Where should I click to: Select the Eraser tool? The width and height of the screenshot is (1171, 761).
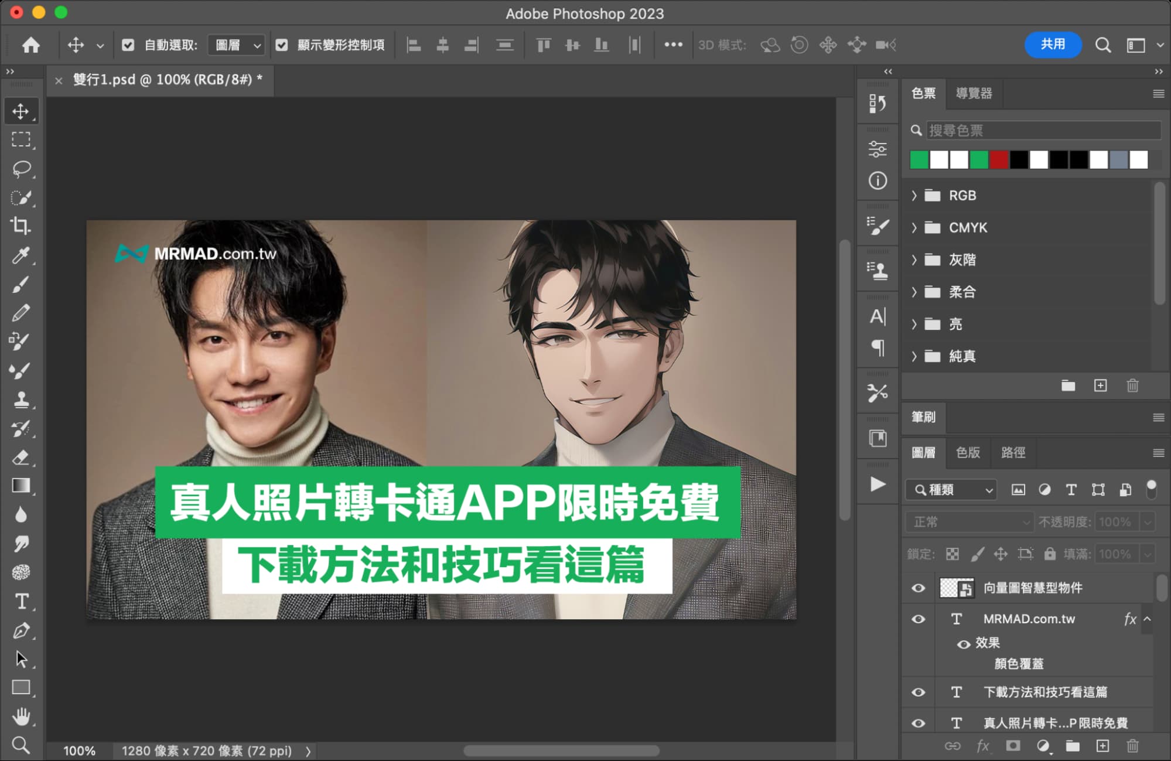(x=21, y=457)
